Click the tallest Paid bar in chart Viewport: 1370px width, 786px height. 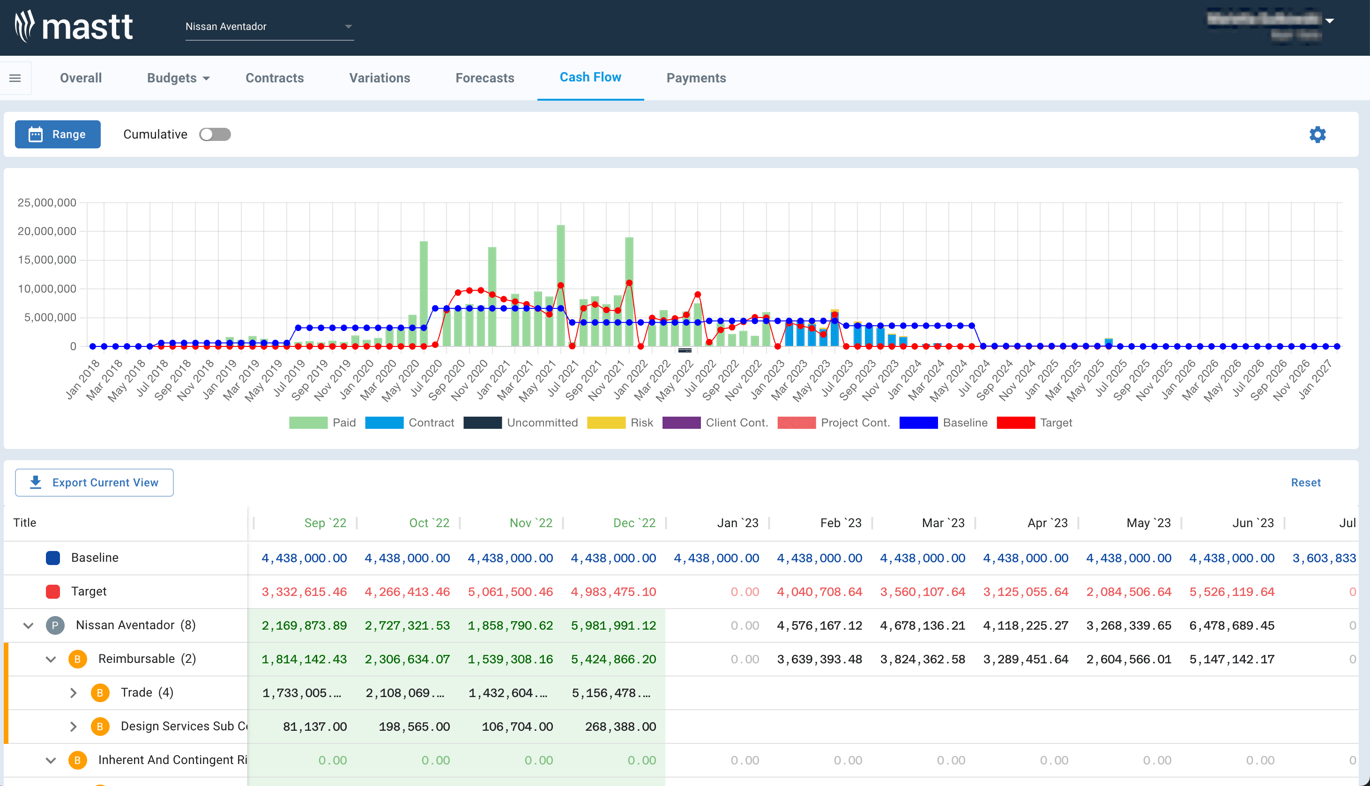[561, 286]
